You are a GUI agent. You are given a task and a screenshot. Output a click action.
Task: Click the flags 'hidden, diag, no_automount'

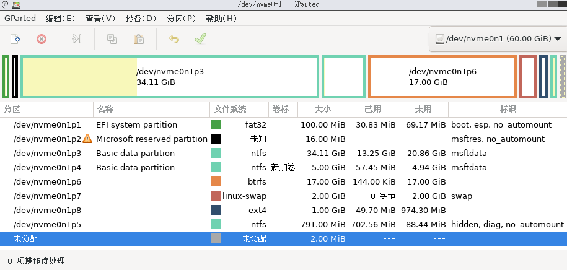(508, 224)
